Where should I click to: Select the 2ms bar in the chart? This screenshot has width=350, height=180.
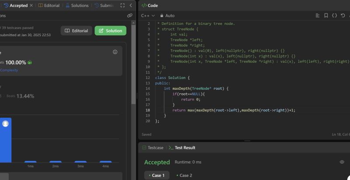tap(56, 162)
